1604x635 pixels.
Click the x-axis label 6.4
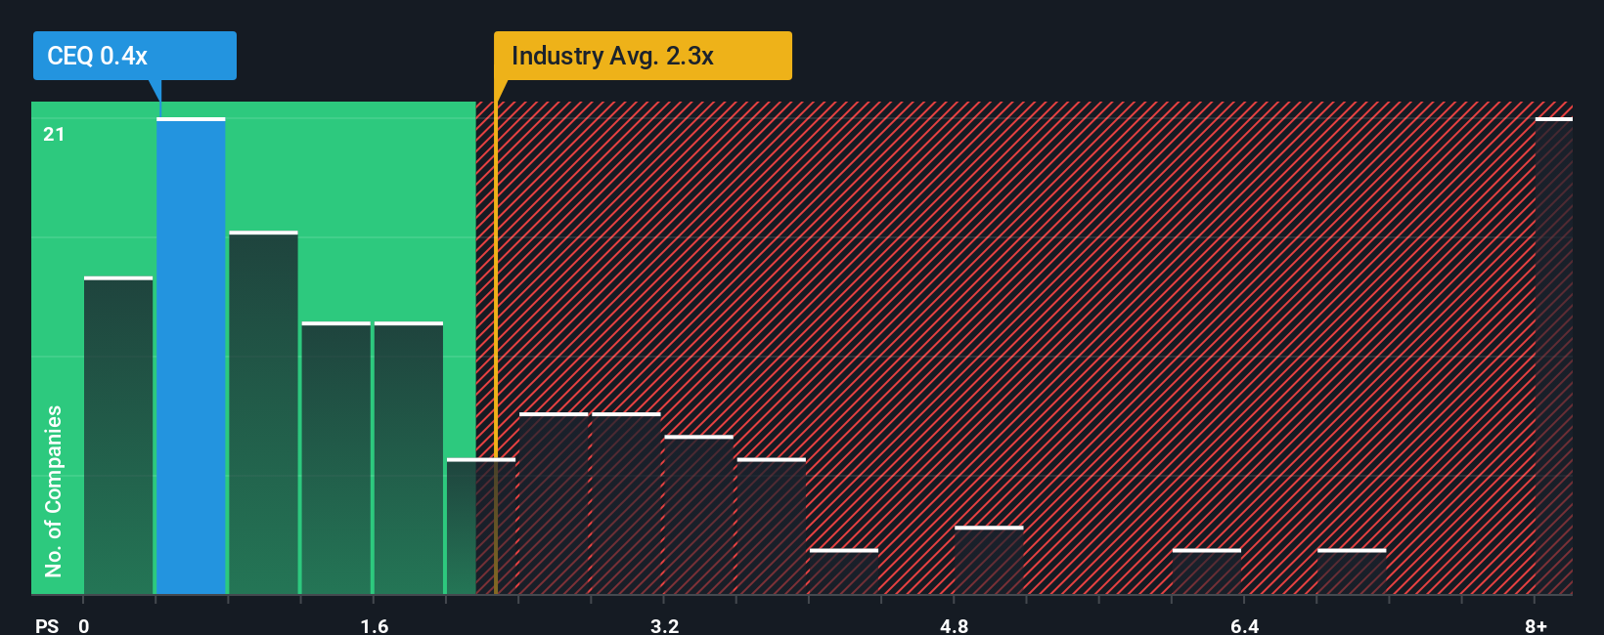coord(1245,625)
